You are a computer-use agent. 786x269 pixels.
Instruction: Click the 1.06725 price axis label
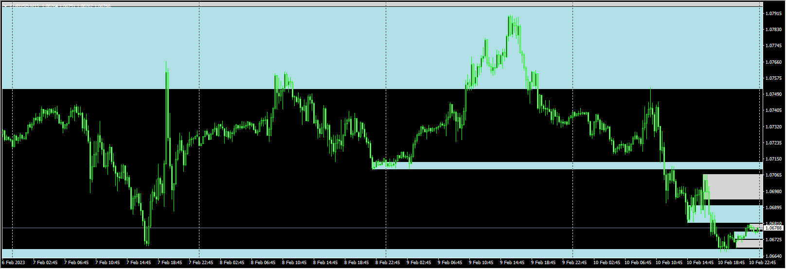point(774,240)
